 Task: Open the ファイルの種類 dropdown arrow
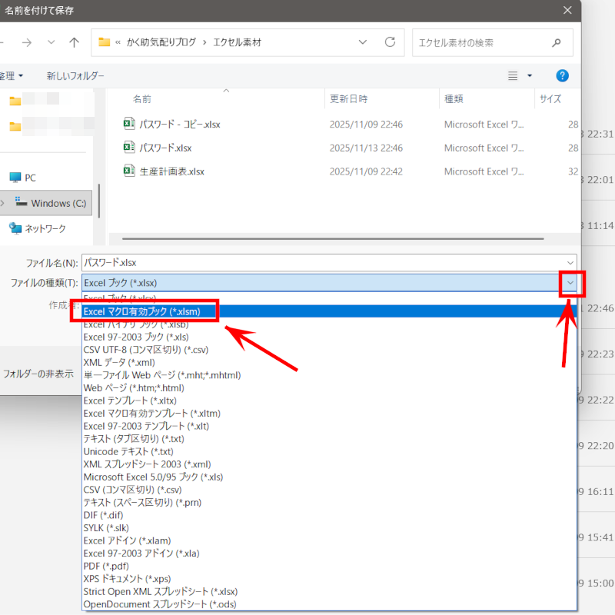click(x=570, y=283)
